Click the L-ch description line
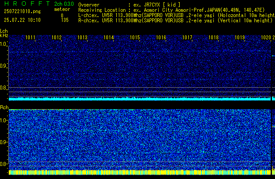Screen dimensions: 275x179 (x=177, y=15)
